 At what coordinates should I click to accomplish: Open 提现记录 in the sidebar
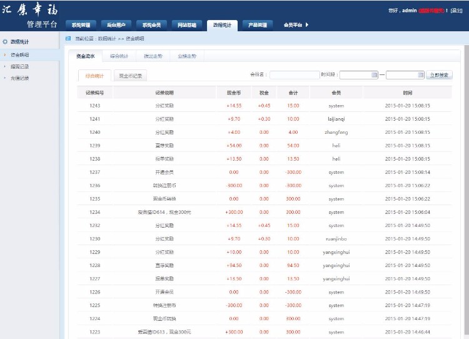20,66
